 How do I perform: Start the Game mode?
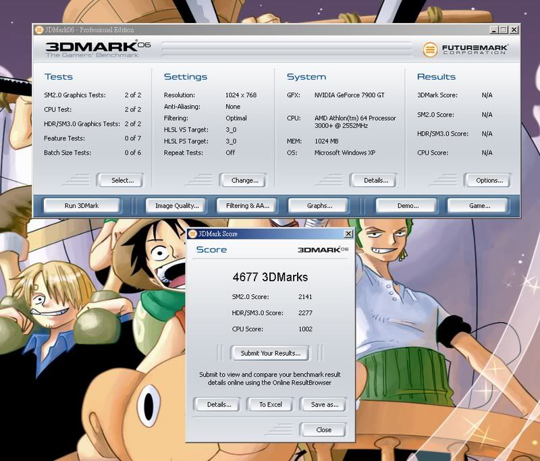(479, 206)
